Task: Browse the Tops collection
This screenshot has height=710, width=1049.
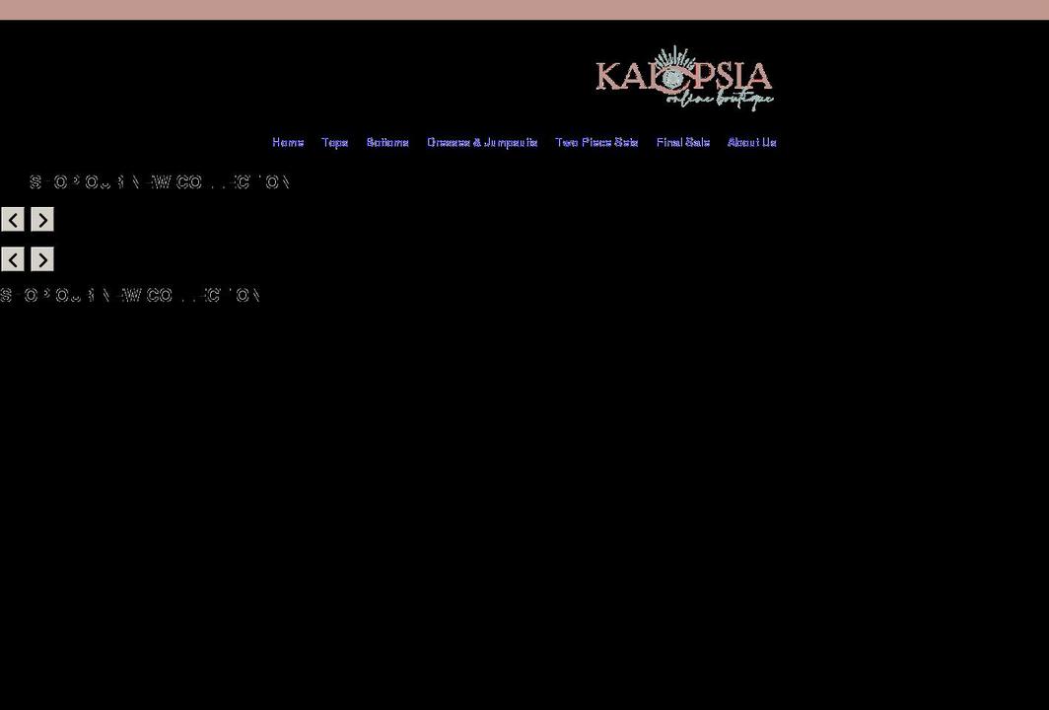Action: pos(334,142)
